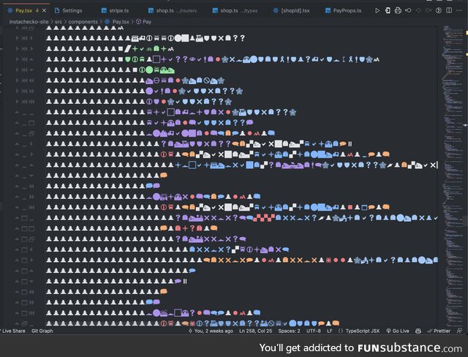Expand the components breadcrumb folder
This screenshot has width=468, height=357.
83,22
